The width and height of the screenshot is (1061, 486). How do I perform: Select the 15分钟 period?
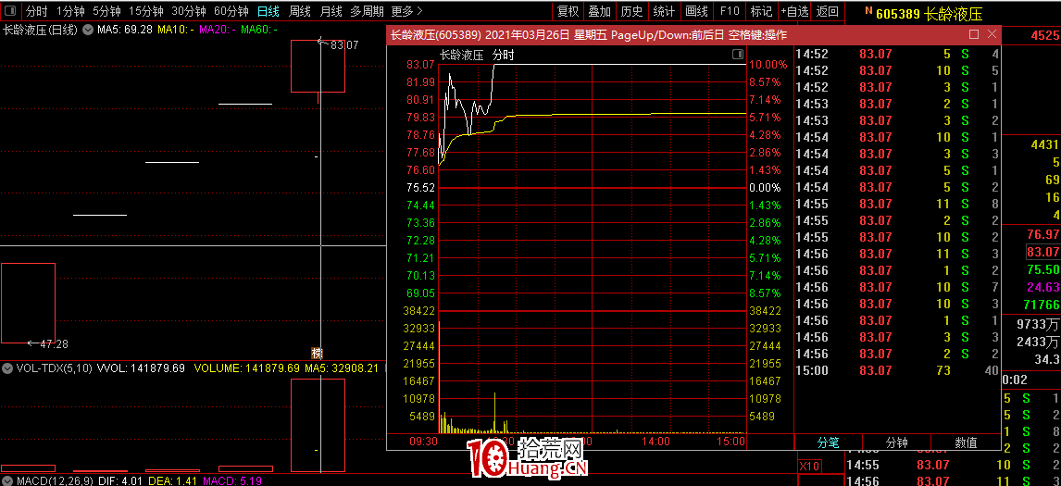coord(146,11)
